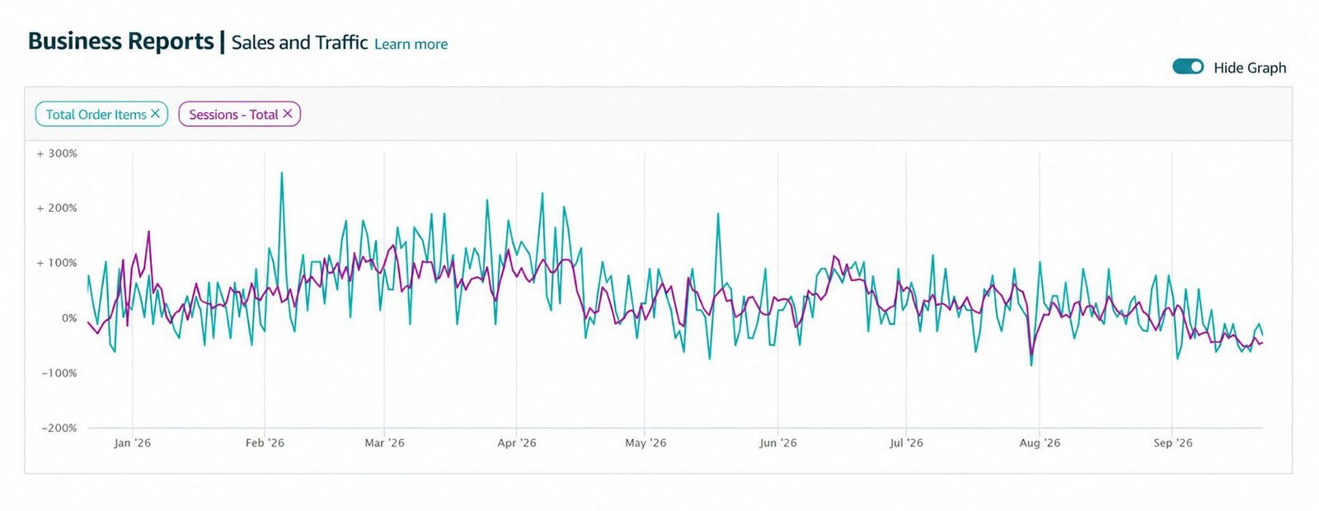The image size is (1319, 511).
Task: Toggle the Hide Graph switch
Action: (x=1188, y=67)
